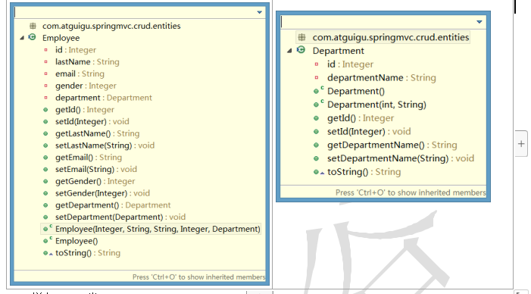Select field 'departmentName : String'
531x294 pixels.
(382, 77)
